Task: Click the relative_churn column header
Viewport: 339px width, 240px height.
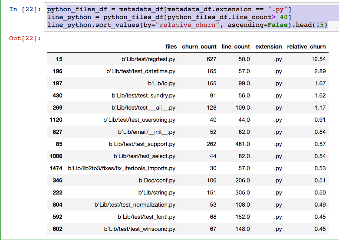Action: 306,47
